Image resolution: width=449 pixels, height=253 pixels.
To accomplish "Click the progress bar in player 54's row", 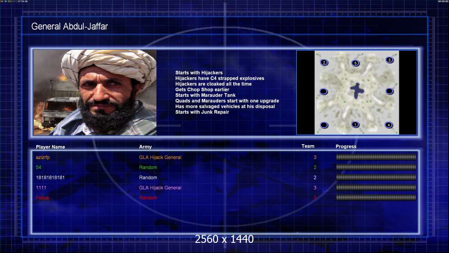I will [x=376, y=167].
